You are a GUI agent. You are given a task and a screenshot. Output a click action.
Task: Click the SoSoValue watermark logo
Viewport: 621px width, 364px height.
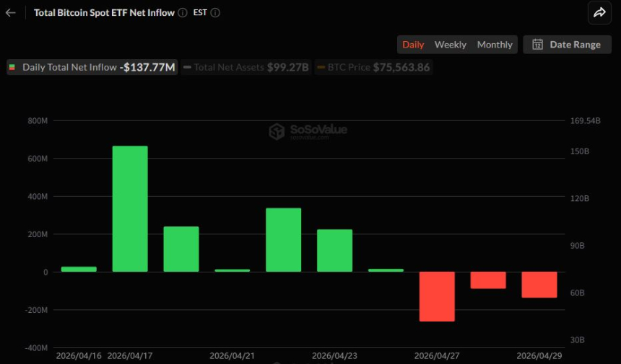277,131
